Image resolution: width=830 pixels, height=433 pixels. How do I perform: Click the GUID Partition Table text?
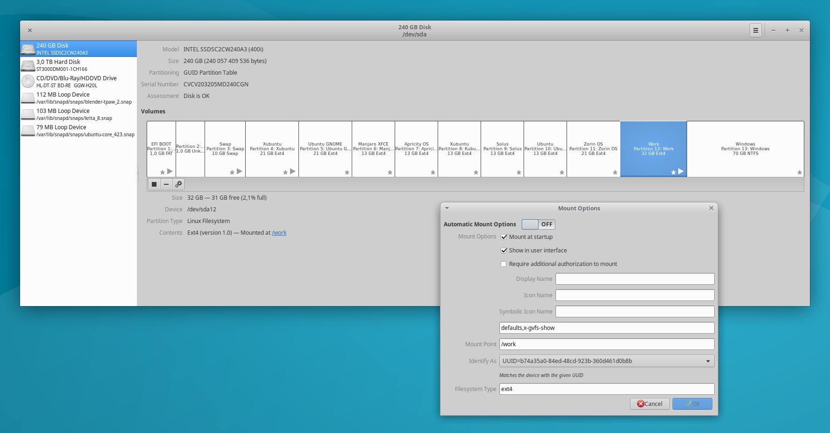tap(210, 73)
